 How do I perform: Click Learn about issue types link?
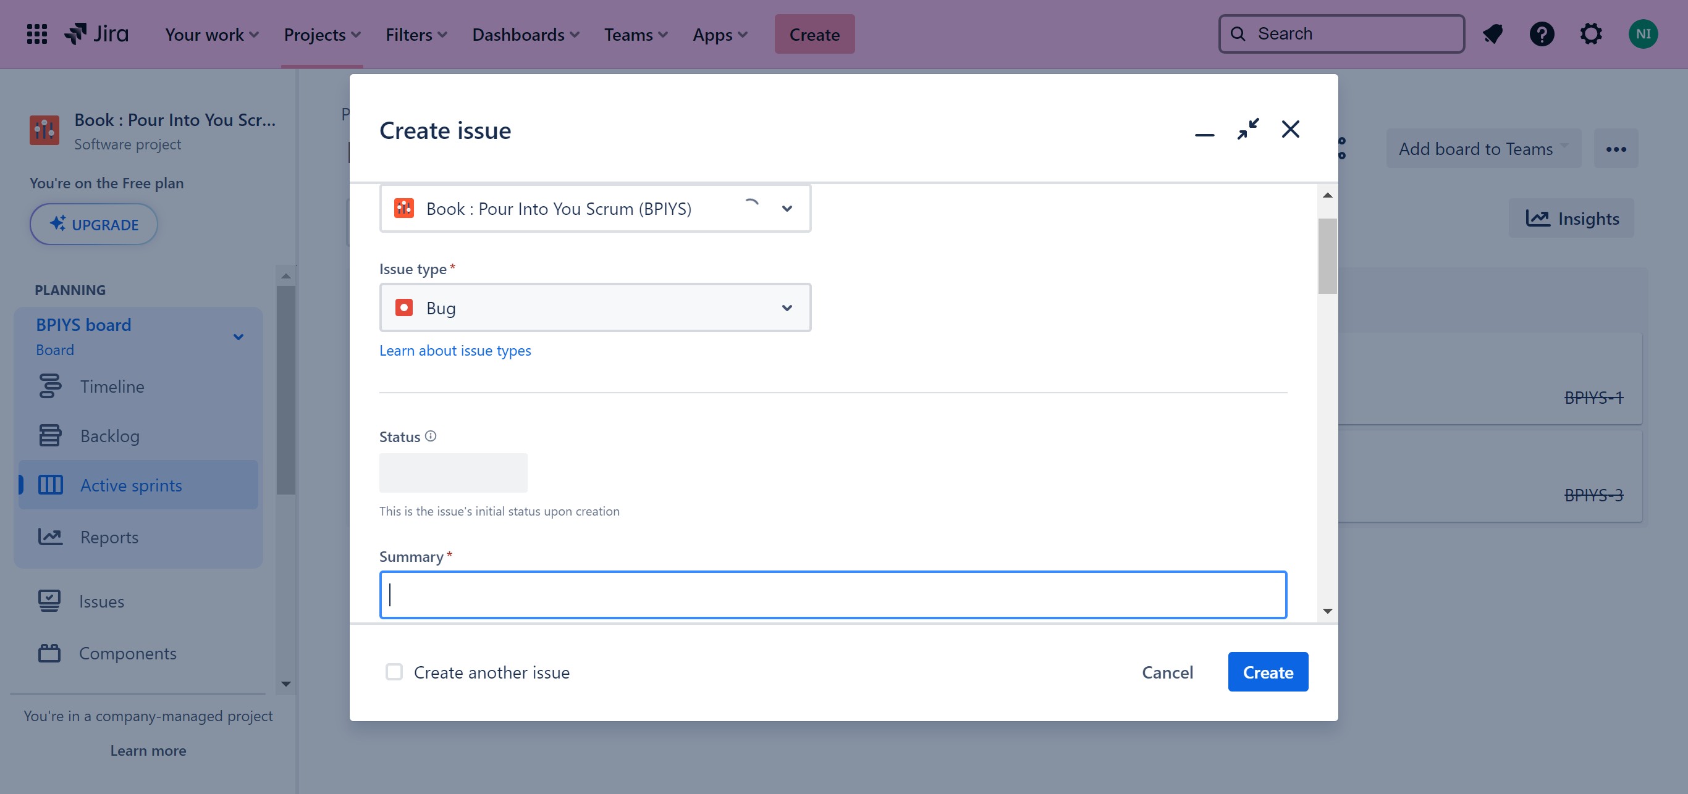click(x=455, y=350)
